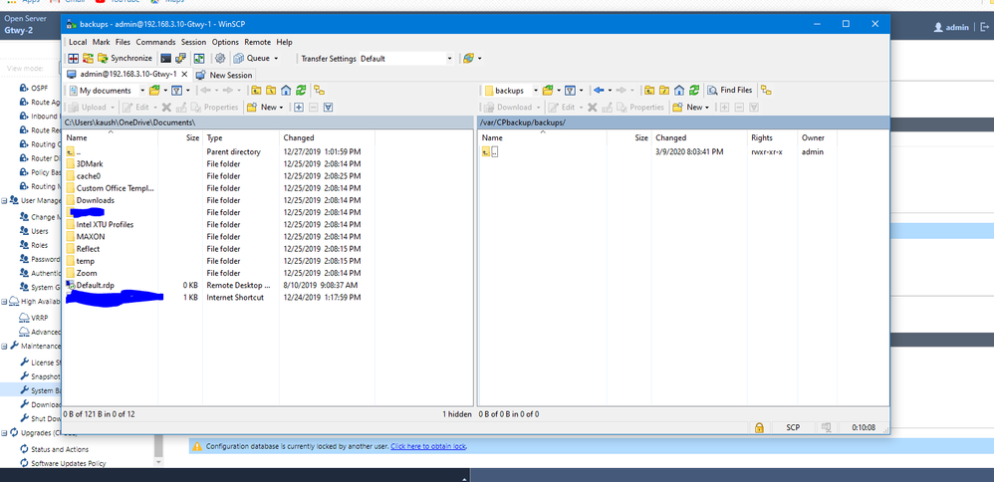Screen dimensions: 994x482
Task: Open the New Session tab
Action: pyautogui.click(x=225, y=75)
